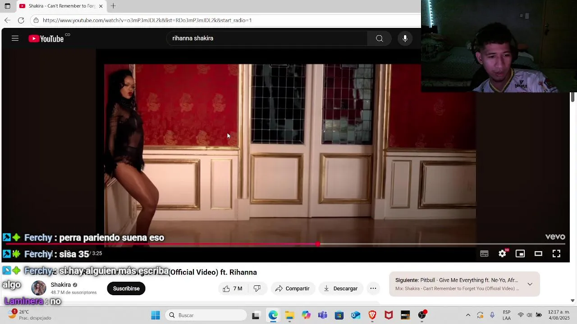The image size is (577, 324).
Task: Switch to theater mode view
Action: [x=538, y=254]
